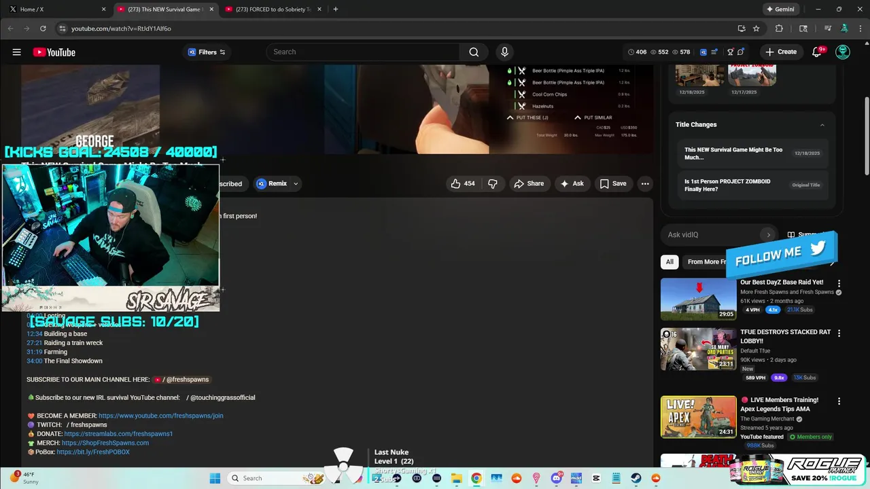Viewport: 870px width, 489px height.
Task: Open the Gemini button in Chrome
Action: [x=780, y=10]
